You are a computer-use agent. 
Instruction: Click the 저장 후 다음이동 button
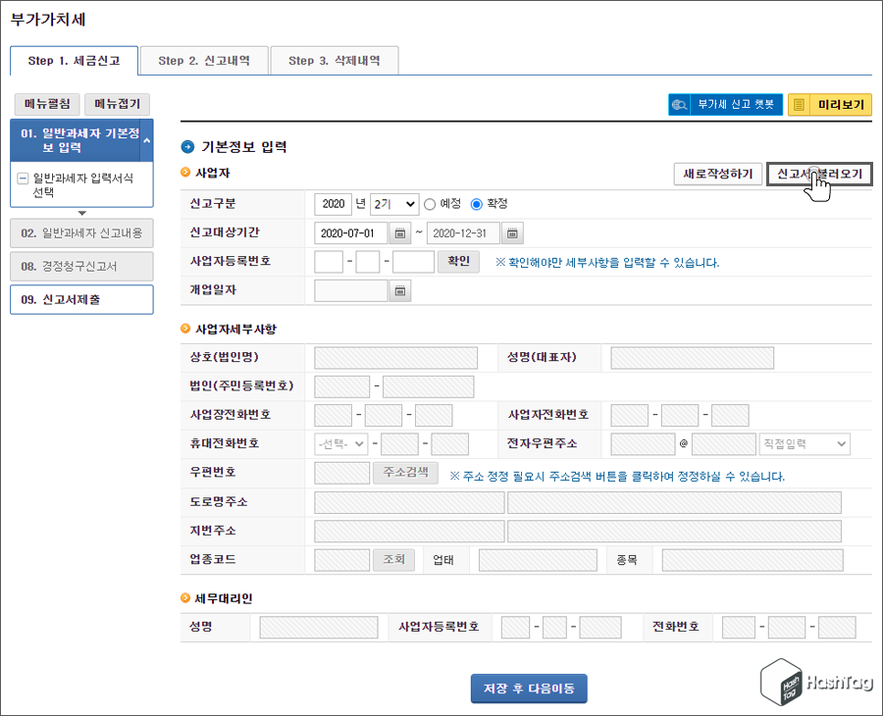[529, 689]
